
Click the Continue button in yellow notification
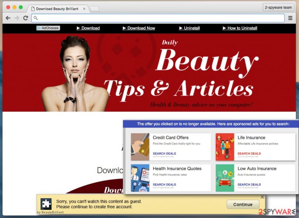[x=243, y=204]
